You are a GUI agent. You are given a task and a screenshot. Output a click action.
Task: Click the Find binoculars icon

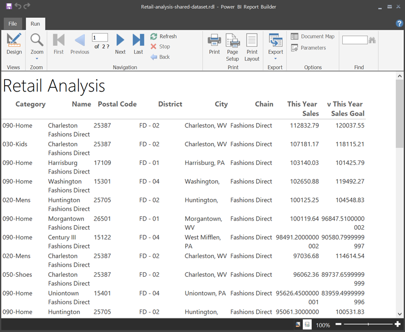[372, 40]
